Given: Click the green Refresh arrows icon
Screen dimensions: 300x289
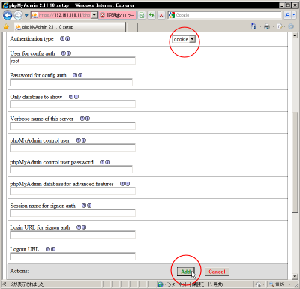Looking at the screenshot, I should coord(151,15).
